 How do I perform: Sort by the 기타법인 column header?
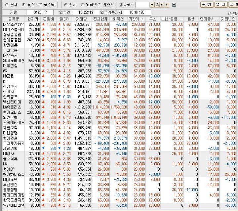coord(228,19)
